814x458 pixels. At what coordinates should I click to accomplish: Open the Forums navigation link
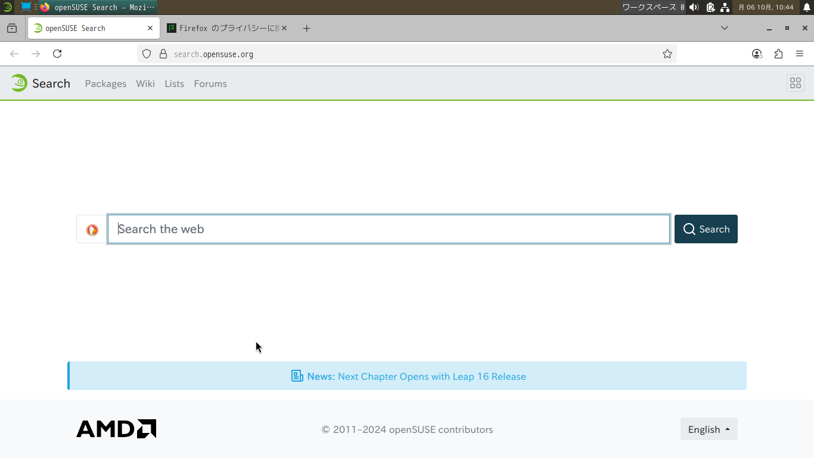(x=210, y=83)
